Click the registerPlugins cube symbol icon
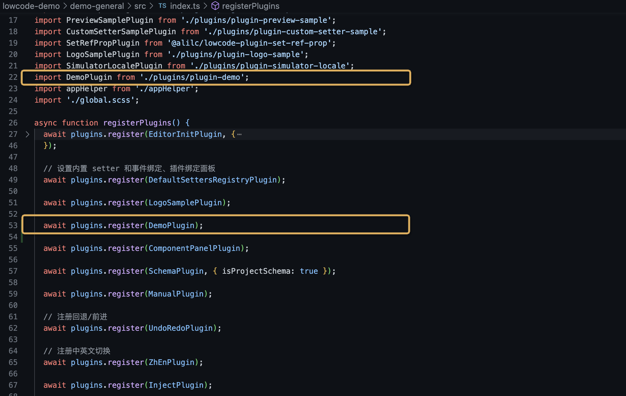Screen dimensions: 626x396 pos(215,6)
